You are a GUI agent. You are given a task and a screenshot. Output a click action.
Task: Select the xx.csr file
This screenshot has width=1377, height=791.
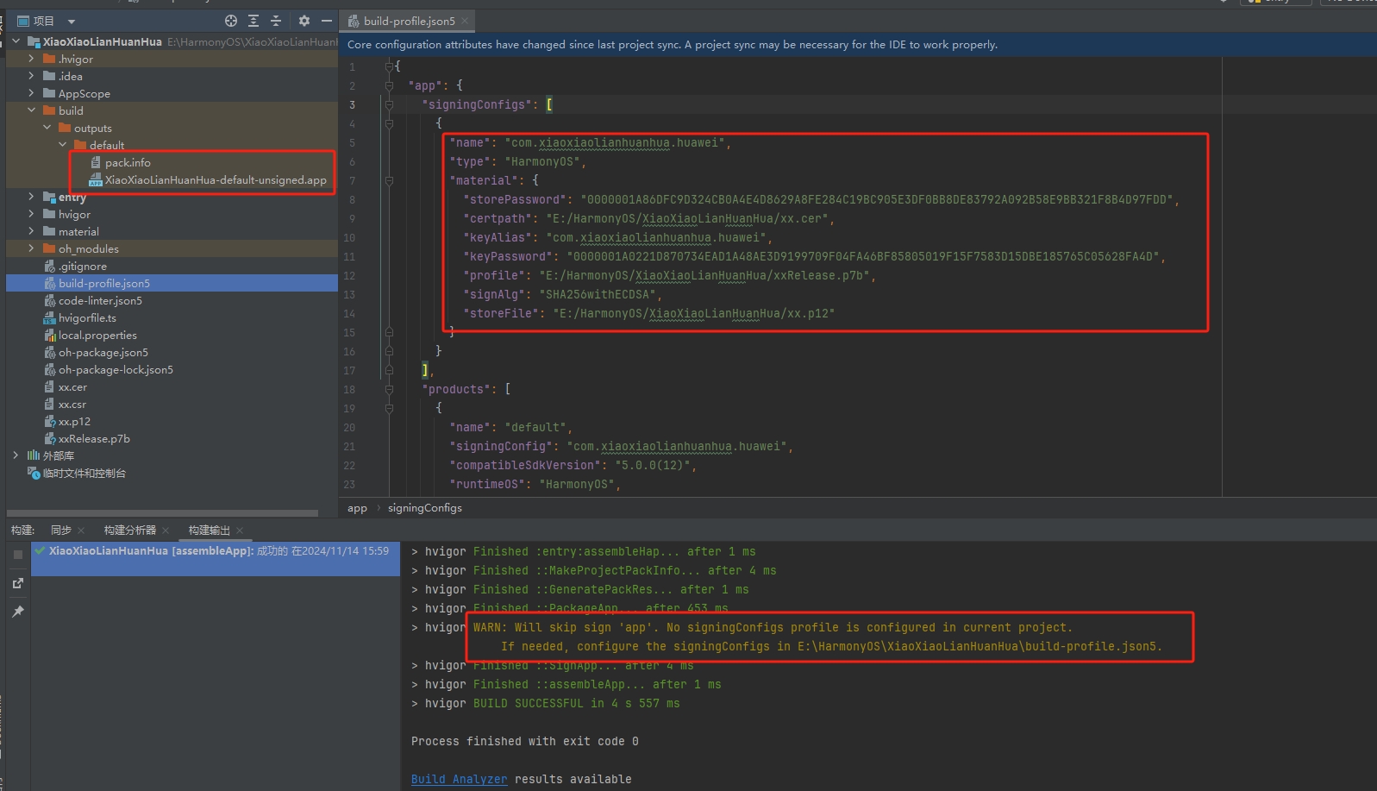pyautogui.click(x=72, y=404)
